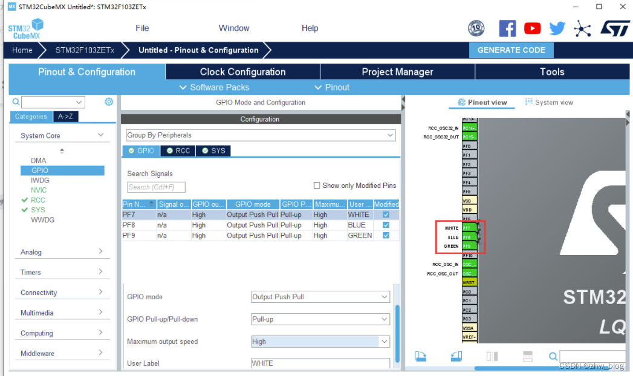Click the ST logo icon

click(x=615, y=28)
